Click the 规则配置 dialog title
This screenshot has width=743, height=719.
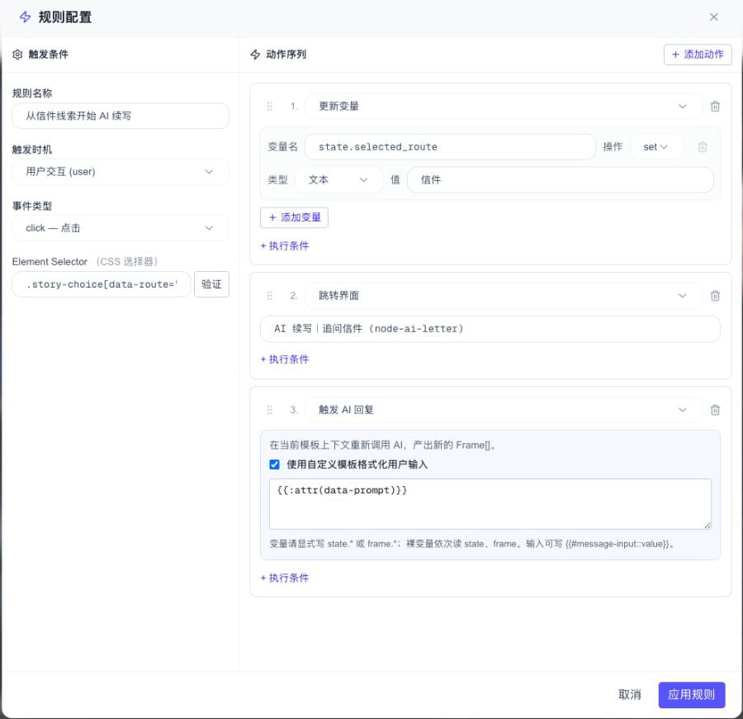(65, 17)
